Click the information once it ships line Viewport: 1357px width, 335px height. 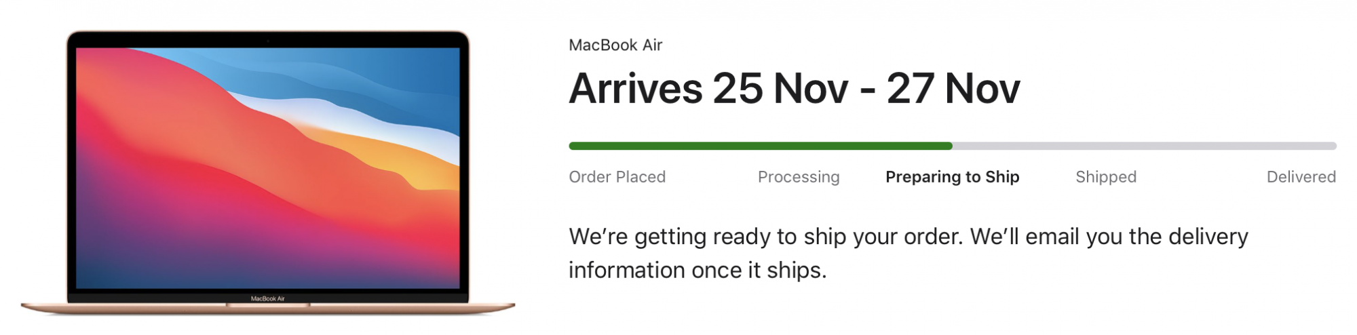point(697,271)
